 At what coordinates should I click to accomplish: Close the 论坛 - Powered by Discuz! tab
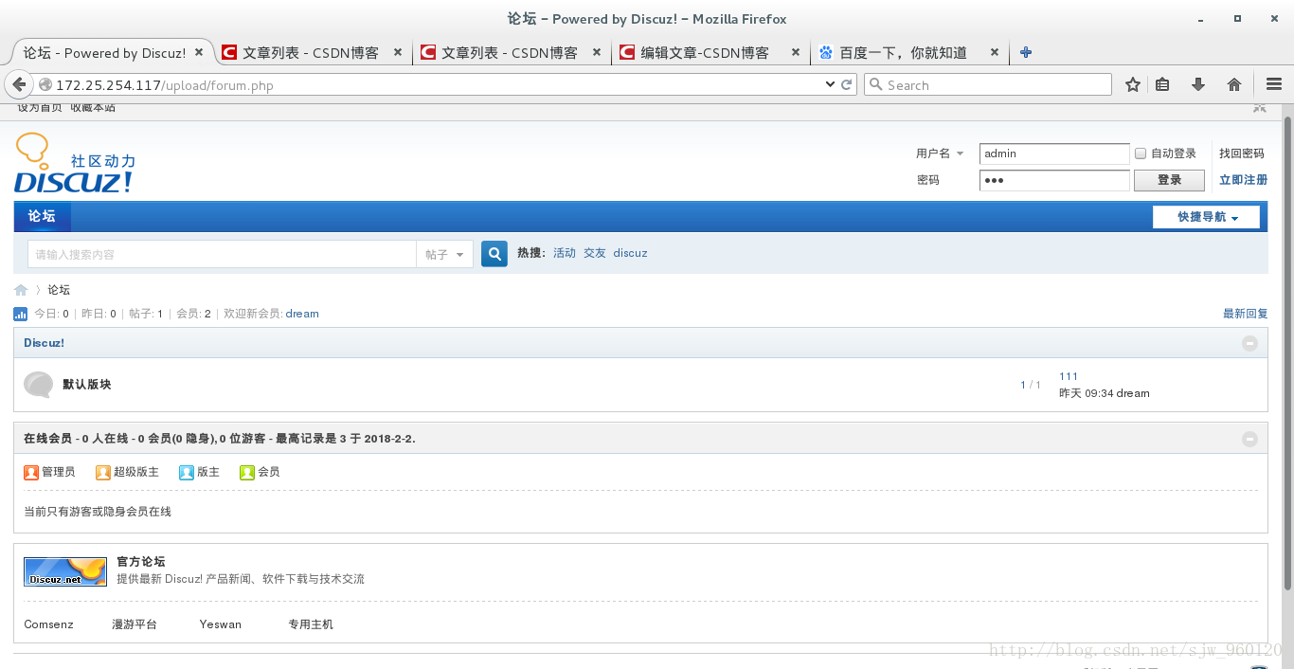[199, 53]
